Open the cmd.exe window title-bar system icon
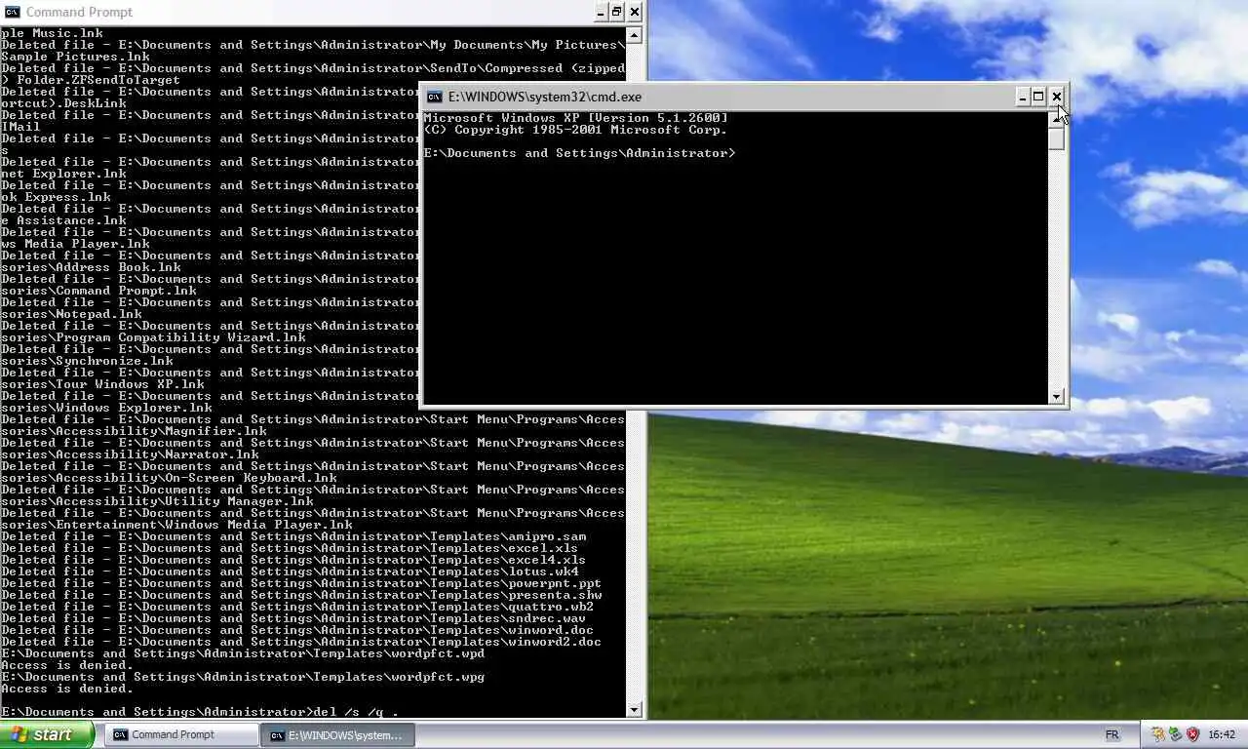This screenshot has width=1248, height=749. point(434,97)
